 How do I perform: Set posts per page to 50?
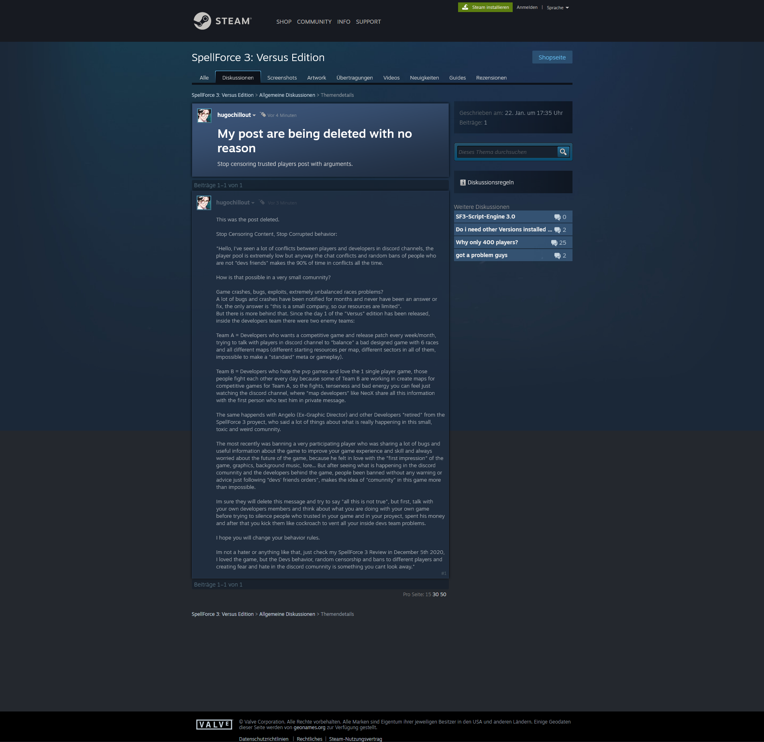pyautogui.click(x=443, y=595)
